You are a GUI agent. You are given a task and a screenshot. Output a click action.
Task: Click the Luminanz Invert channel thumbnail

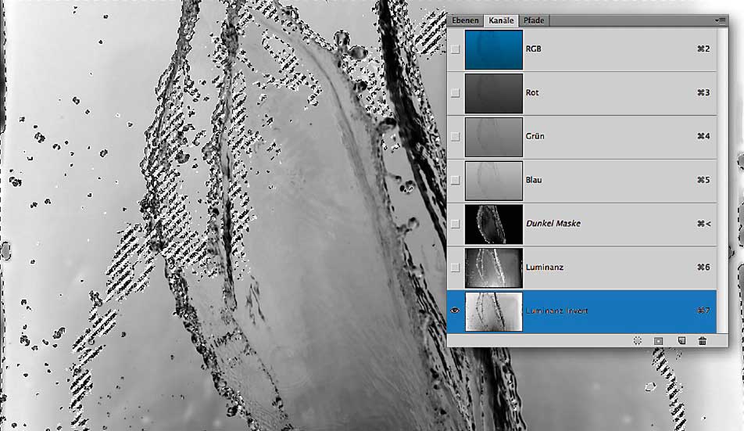click(493, 311)
